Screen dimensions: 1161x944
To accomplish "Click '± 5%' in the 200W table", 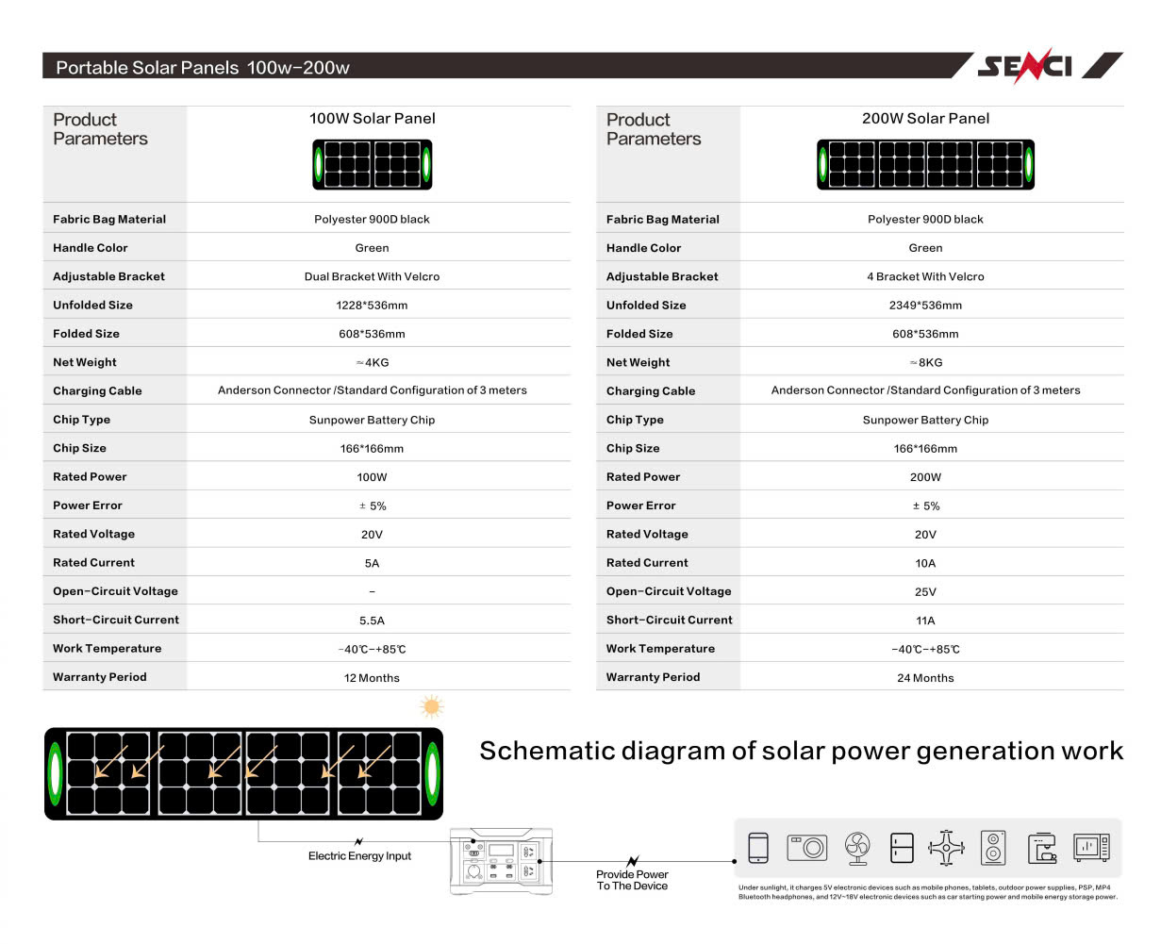I will coord(926,505).
